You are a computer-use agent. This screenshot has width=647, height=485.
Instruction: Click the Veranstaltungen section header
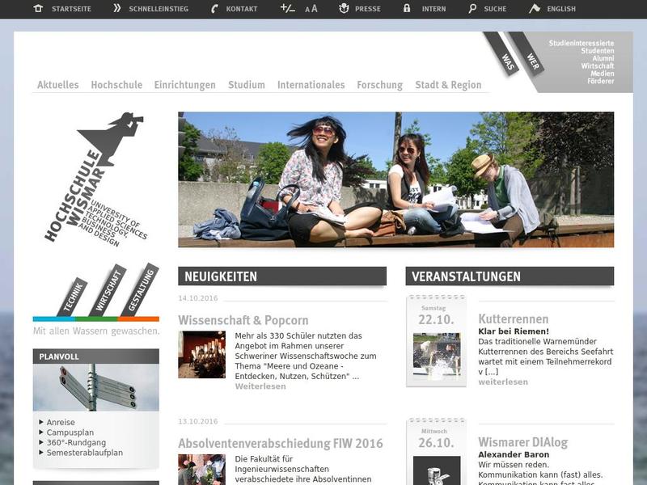point(510,276)
